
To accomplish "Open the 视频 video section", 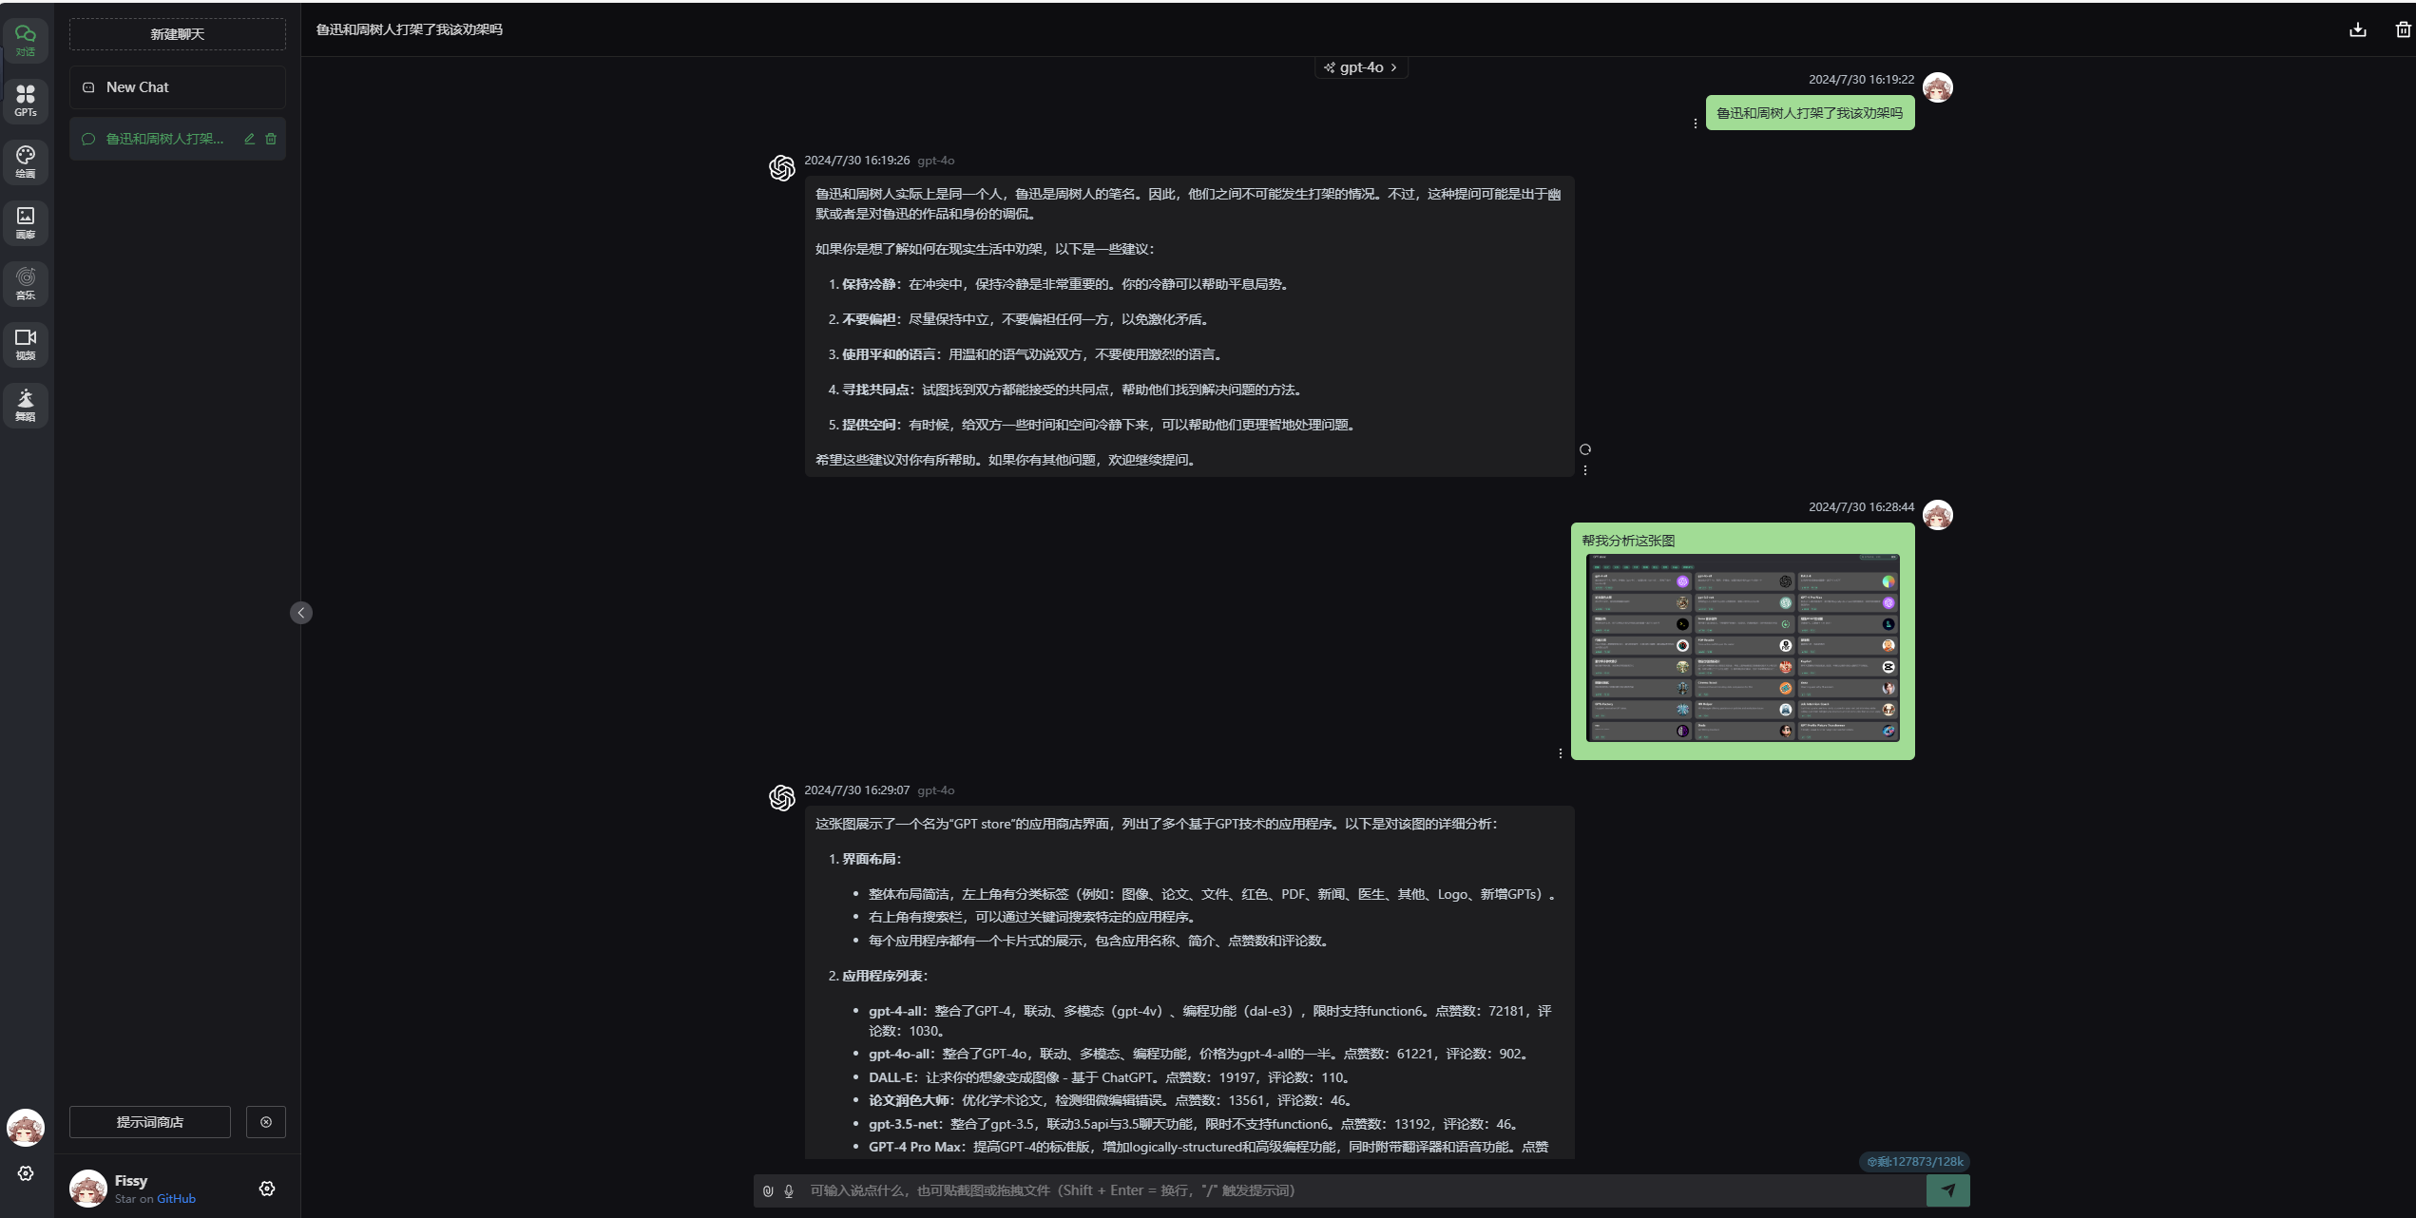I will point(26,344).
